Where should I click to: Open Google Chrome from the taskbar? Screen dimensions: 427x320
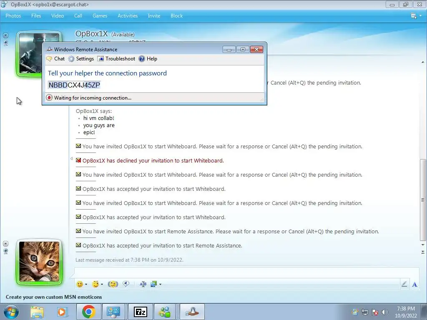click(88, 312)
